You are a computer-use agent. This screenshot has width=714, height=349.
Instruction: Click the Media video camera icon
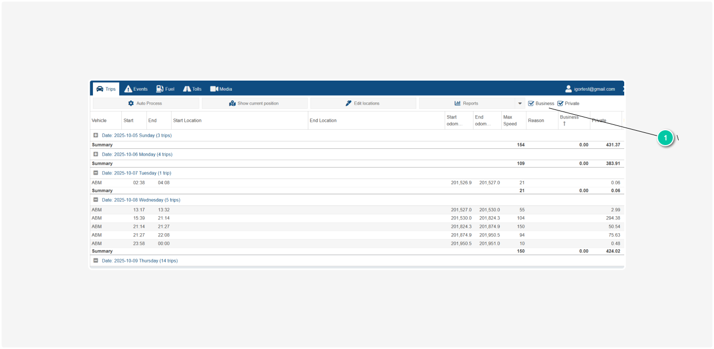pyautogui.click(x=214, y=89)
